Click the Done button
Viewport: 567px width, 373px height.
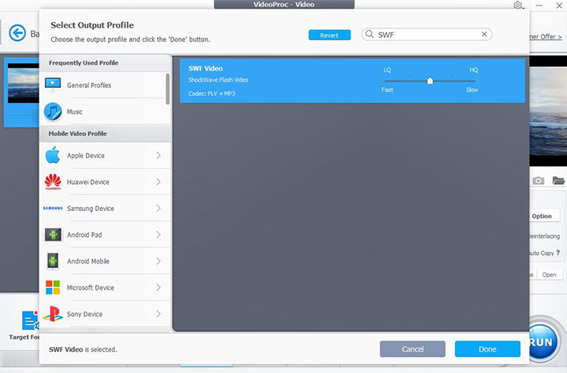pos(487,349)
